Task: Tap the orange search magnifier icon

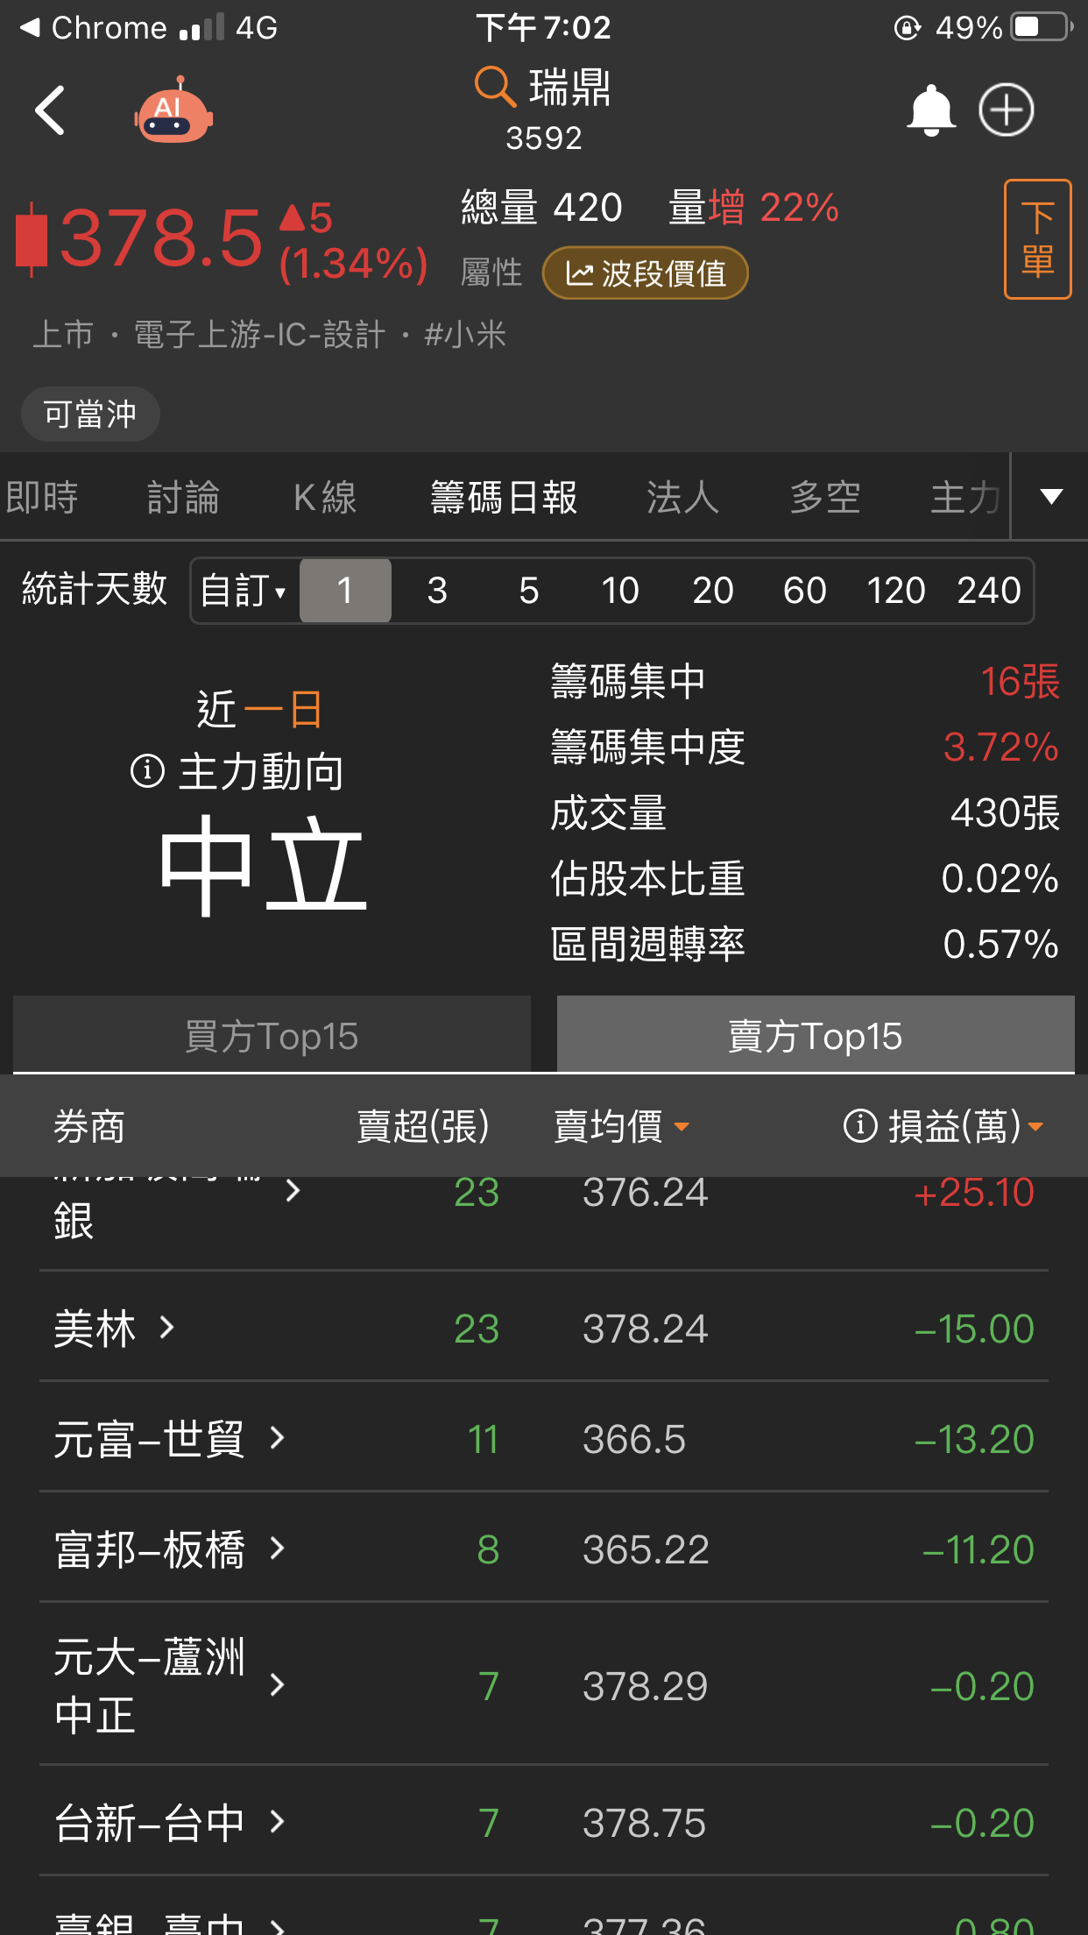Action: pos(495,87)
